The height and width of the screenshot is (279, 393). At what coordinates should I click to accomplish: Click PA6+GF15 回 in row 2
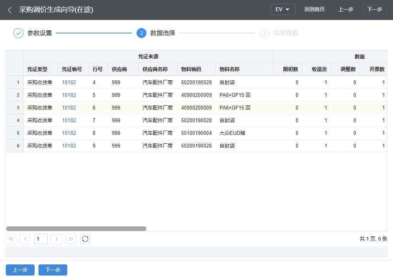pos(235,95)
